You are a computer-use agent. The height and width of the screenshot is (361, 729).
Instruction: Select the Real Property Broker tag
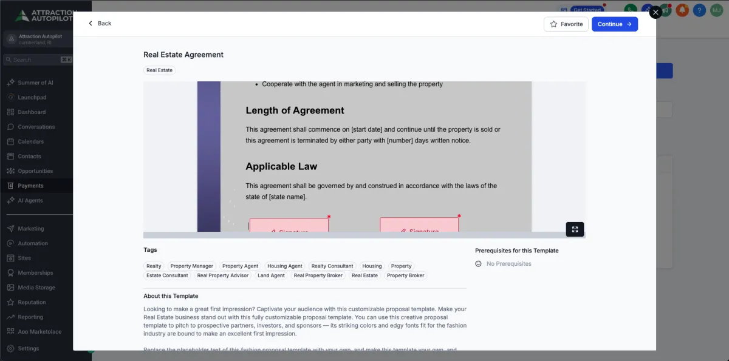tap(318, 275)
